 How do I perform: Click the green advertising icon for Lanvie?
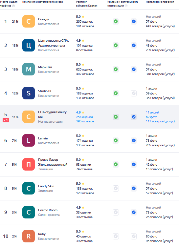tap(116, 141)
